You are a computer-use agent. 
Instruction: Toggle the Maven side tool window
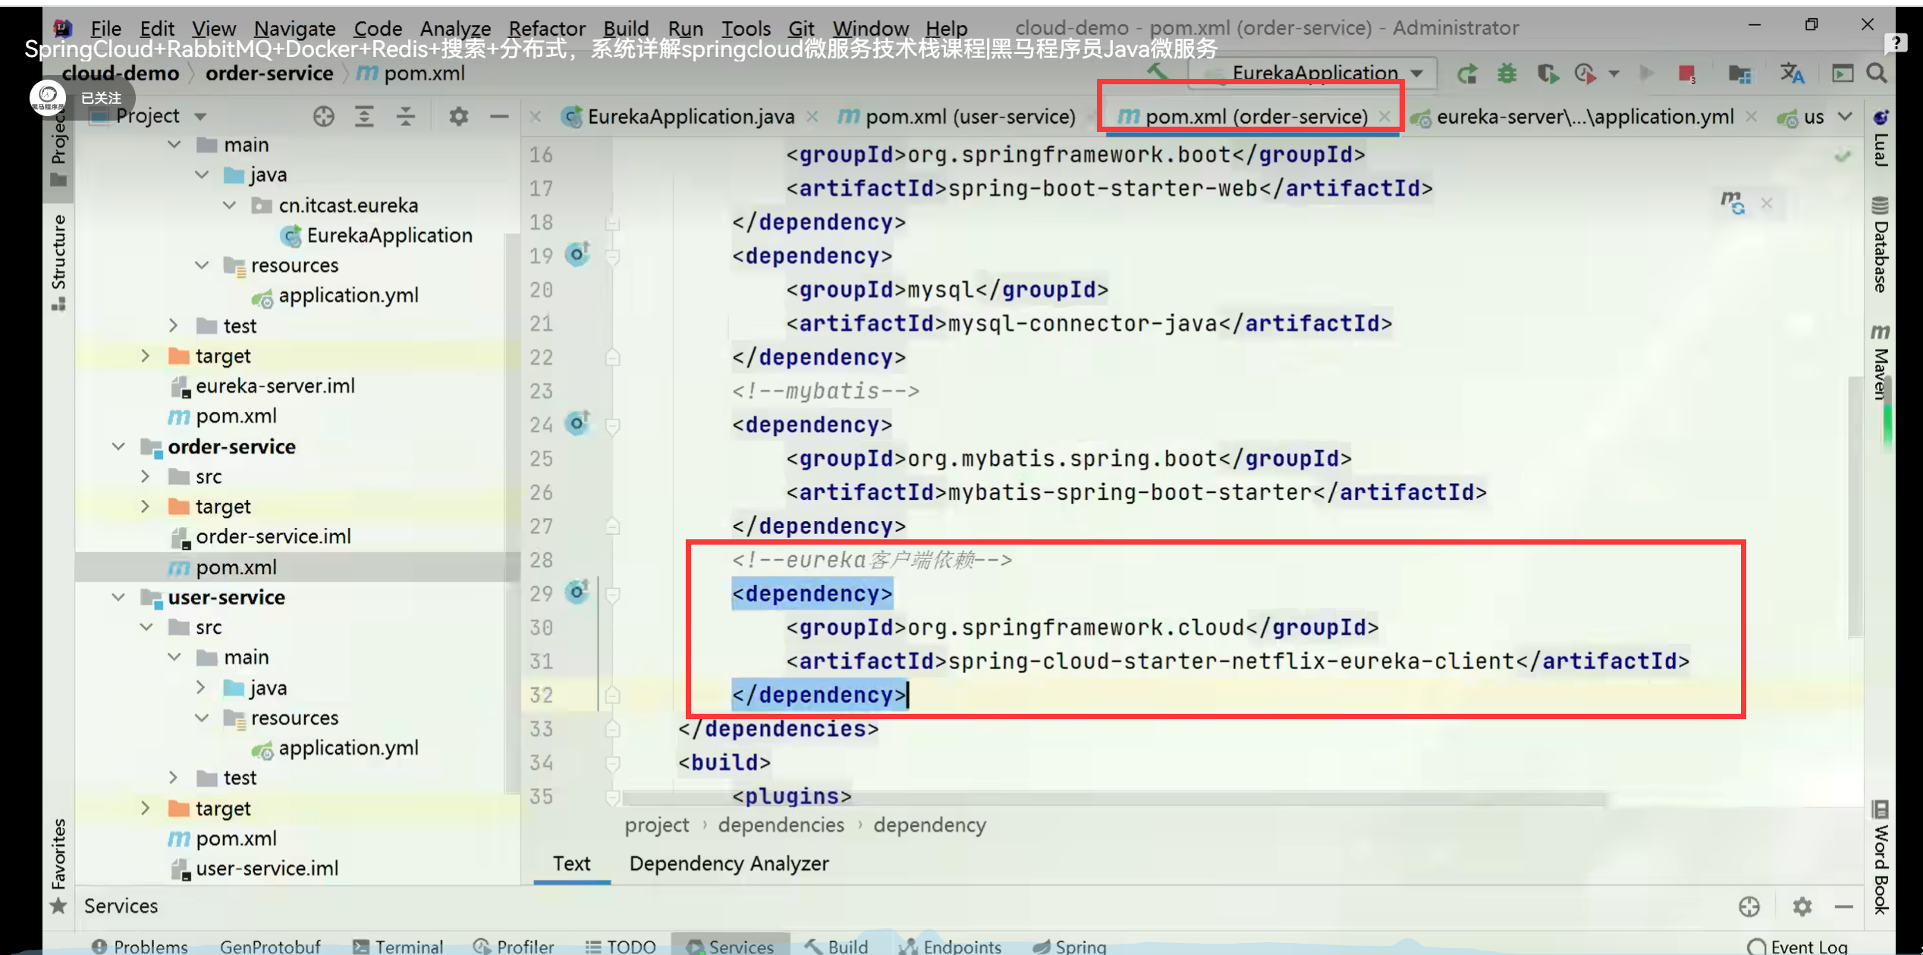1880,364
